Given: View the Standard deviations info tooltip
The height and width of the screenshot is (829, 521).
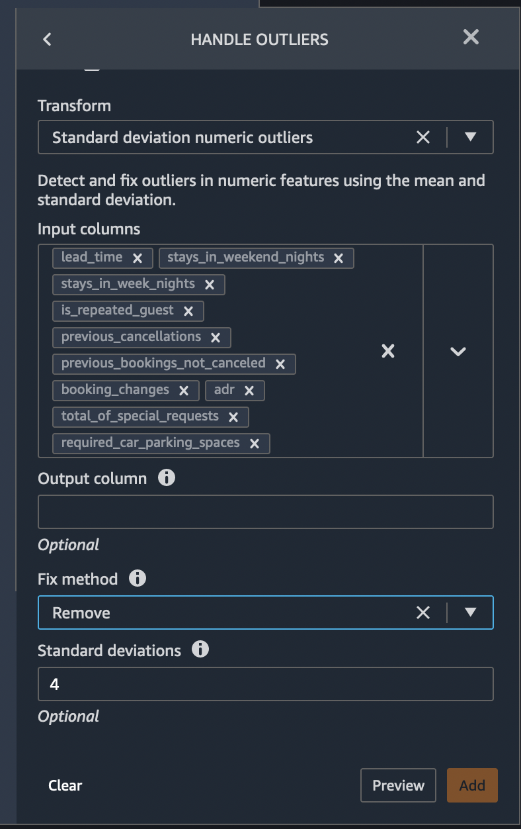Looking at the screenshot, I should pos(202,650).
